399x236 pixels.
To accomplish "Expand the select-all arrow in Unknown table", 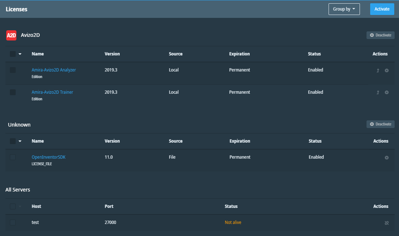I will pos(20,141).
